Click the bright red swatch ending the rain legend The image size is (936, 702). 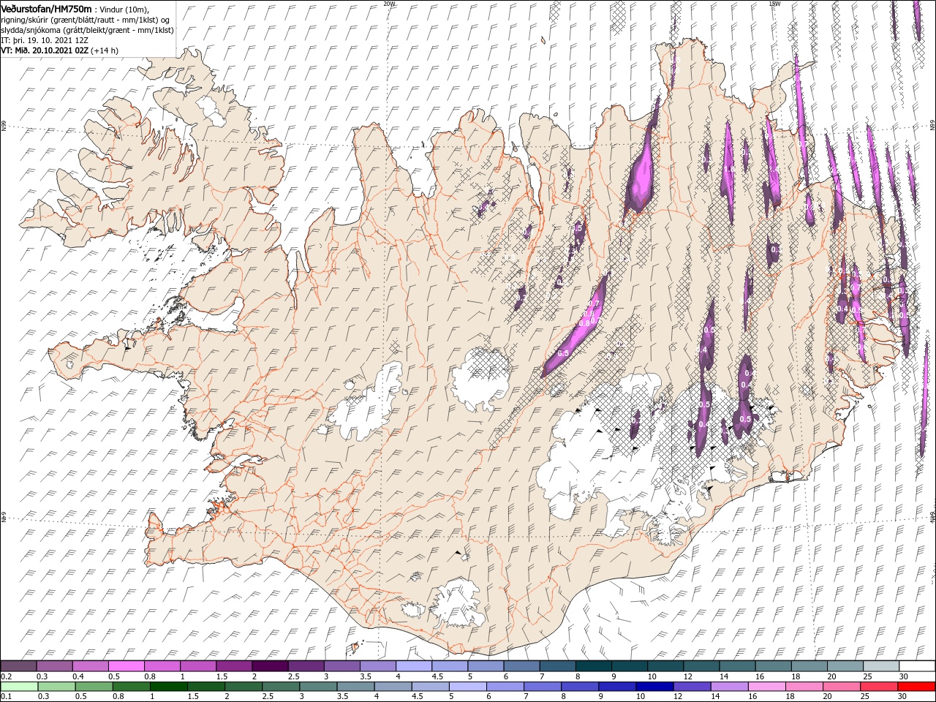(x=917, y=687)
